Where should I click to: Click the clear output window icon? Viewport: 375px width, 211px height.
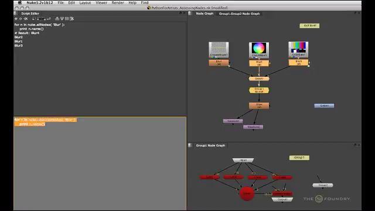71,19
